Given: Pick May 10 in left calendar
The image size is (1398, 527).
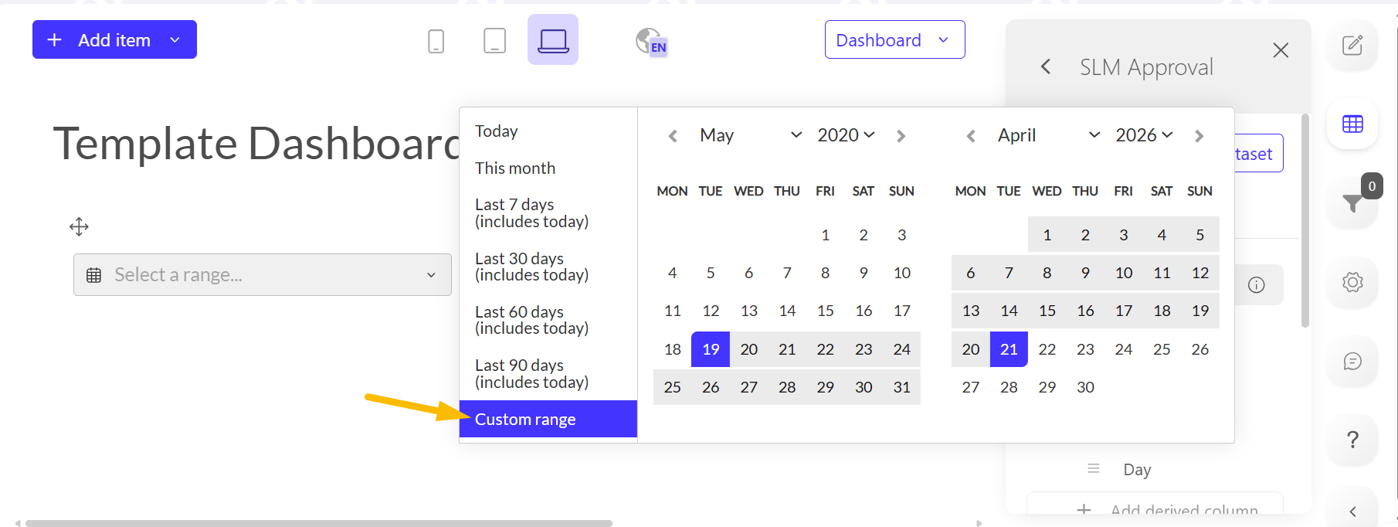Looking at the screenshot, I should [x=901, y=273].
